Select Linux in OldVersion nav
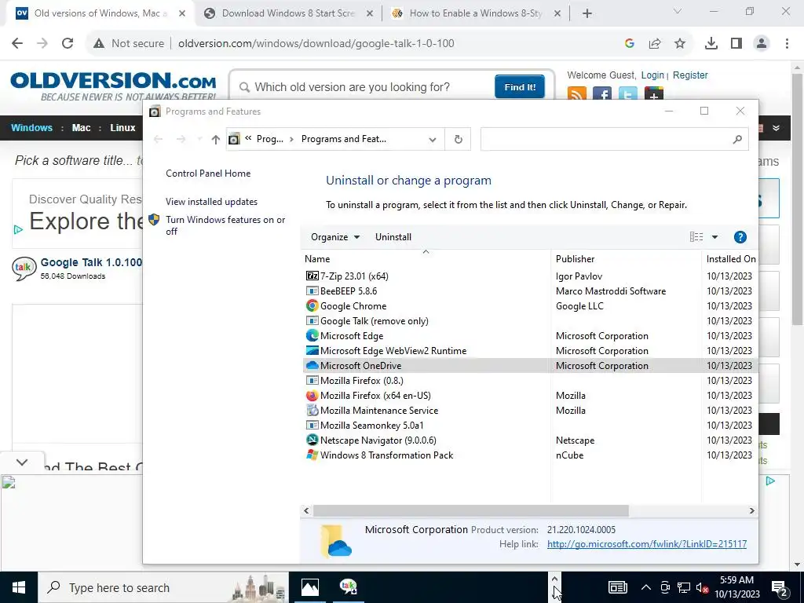This screenshot has width=804, height=603. click(122, 128)
